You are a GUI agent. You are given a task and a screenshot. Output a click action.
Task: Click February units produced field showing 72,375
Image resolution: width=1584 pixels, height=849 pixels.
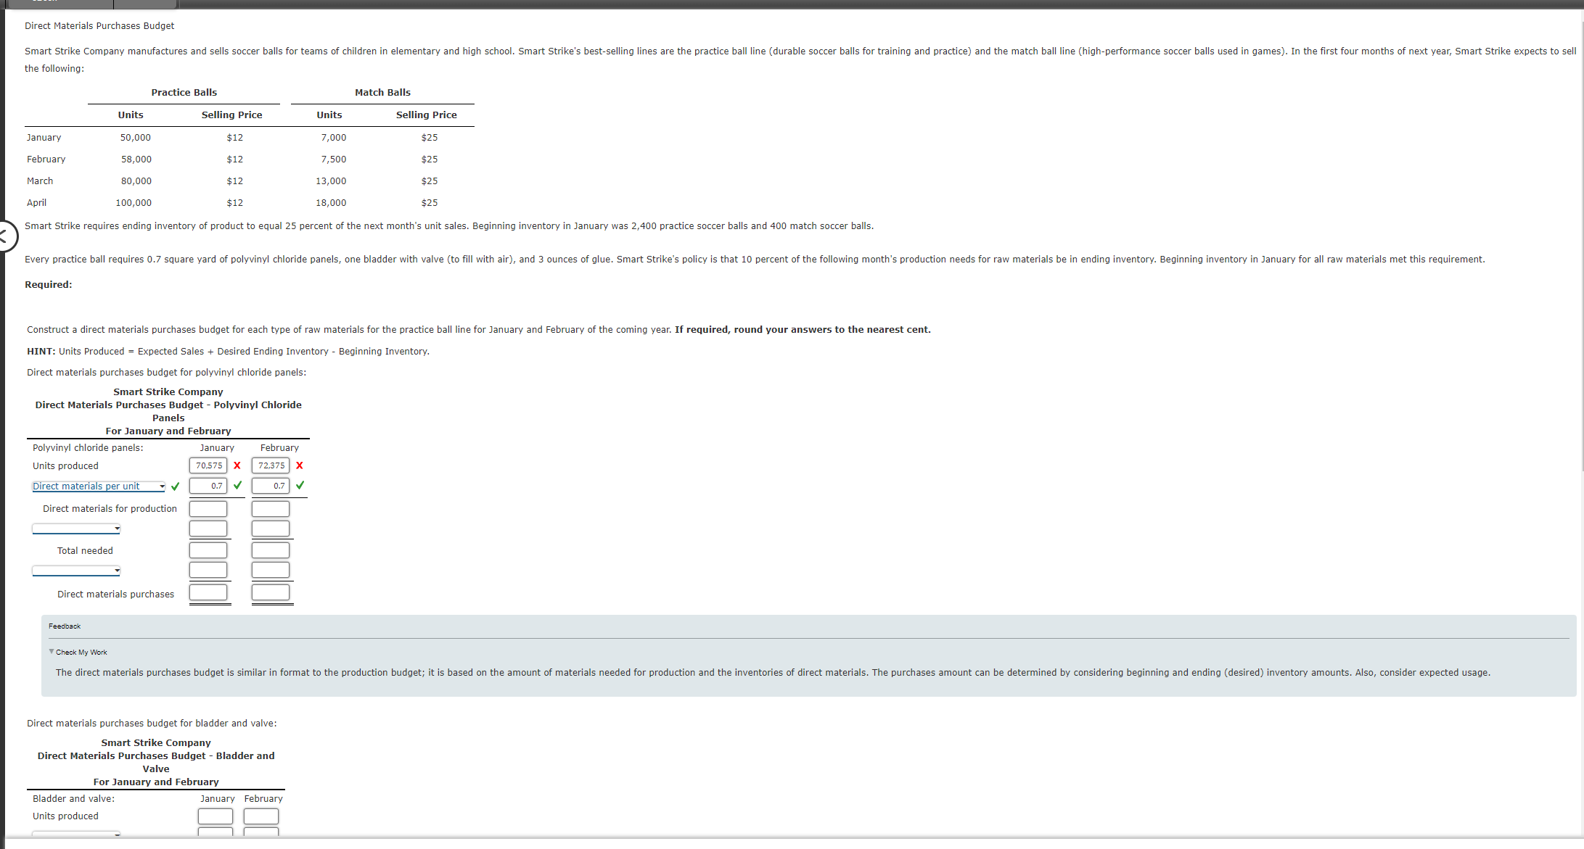click(271, 465)
